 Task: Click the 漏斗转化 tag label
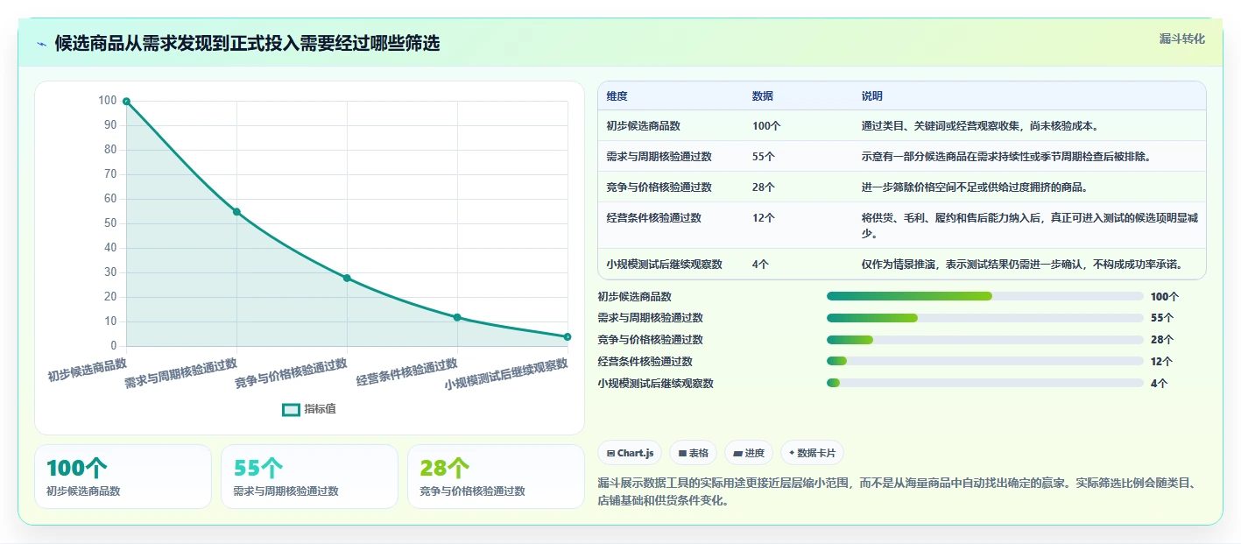[1181, 39]
